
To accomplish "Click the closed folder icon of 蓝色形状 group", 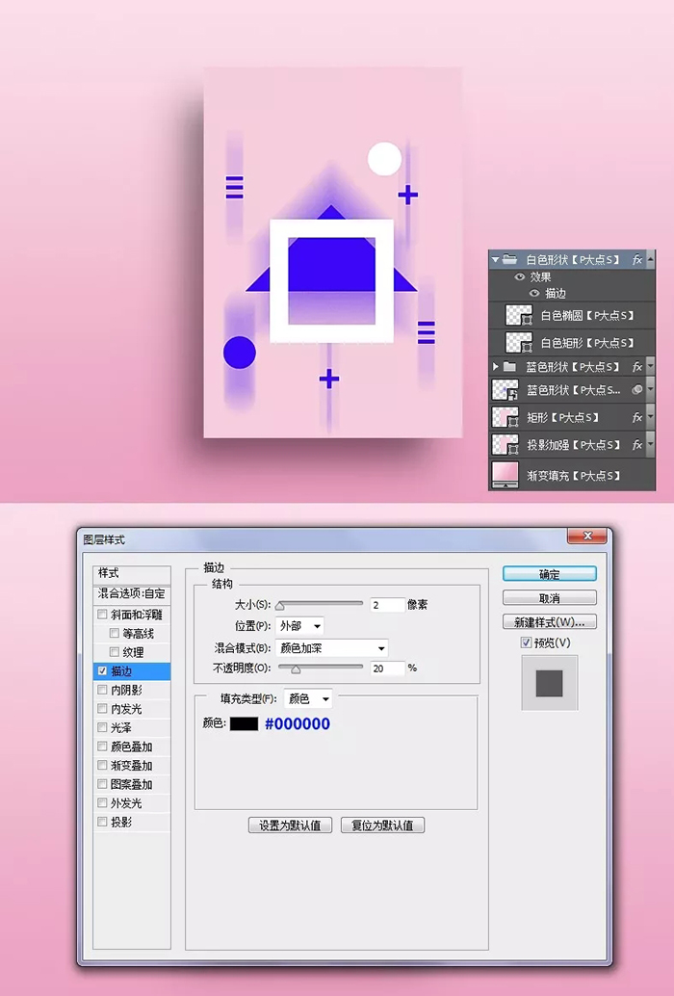I will (x=509, y=366).
